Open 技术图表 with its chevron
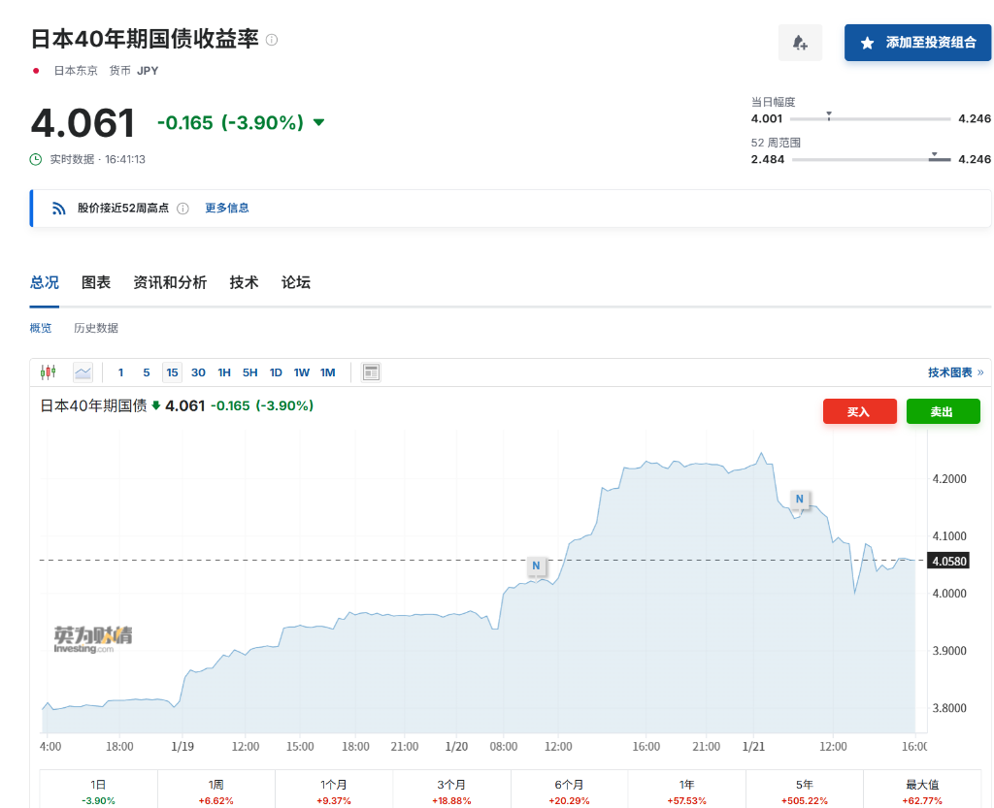Screen dimensions: 994x808 [954, 372]
